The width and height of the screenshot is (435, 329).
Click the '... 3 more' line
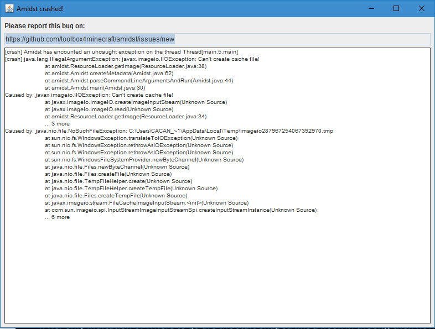tap(57, 124)
